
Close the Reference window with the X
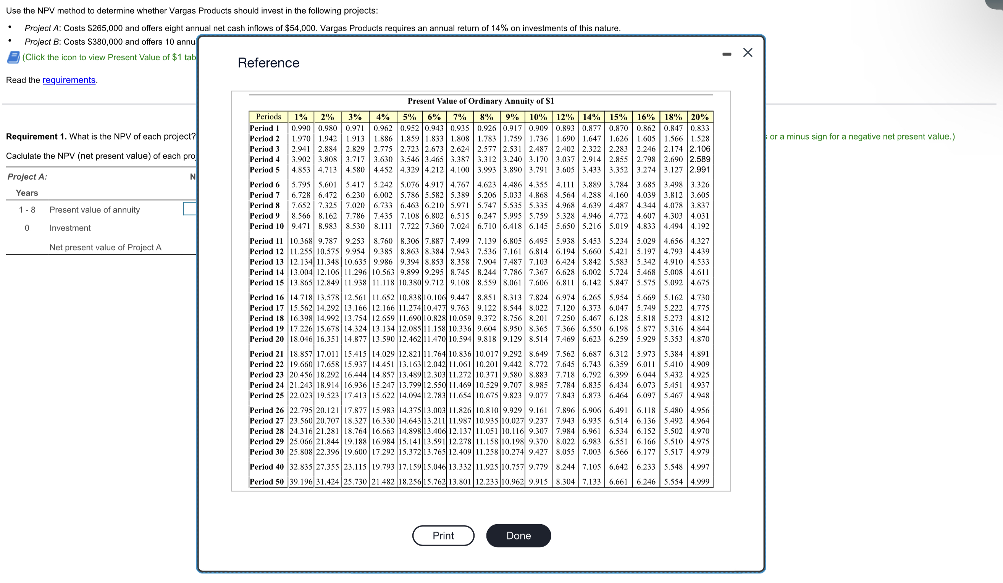point(748,52)
